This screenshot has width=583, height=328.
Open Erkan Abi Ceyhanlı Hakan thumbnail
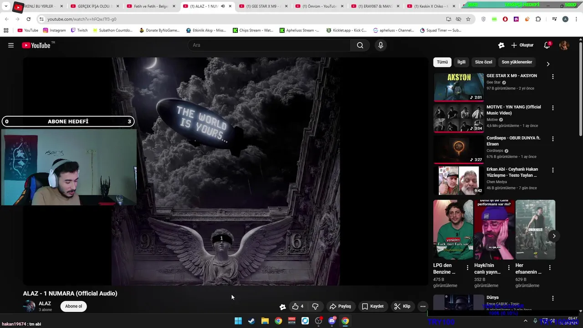pyautogui.click(x=459, y=180)
